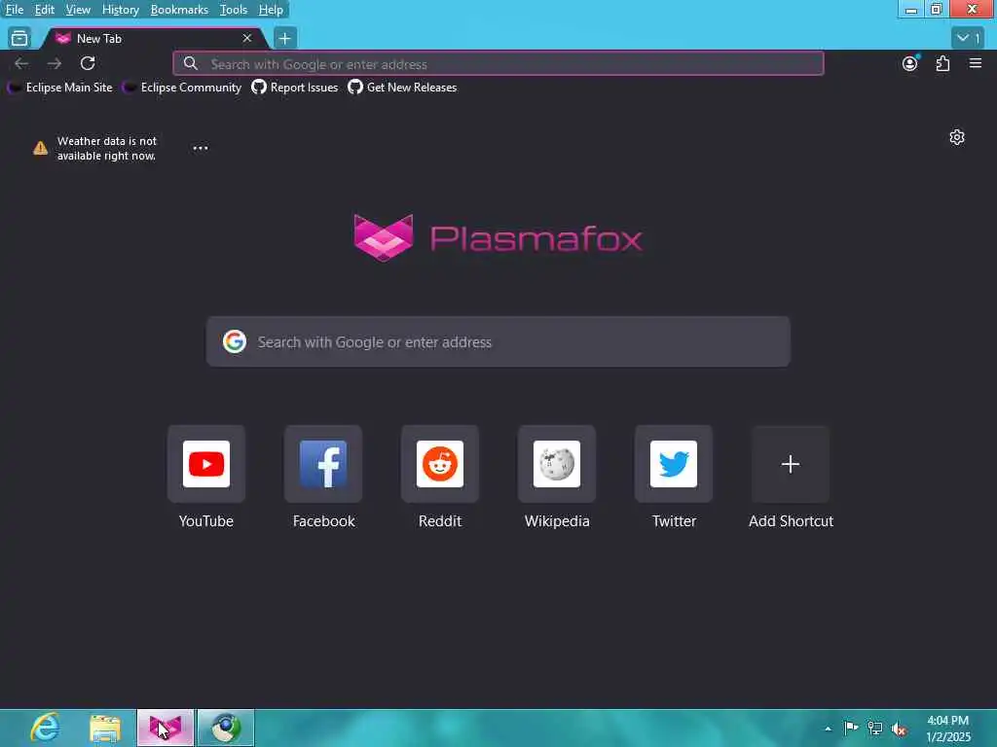Open the Chromium-style browser taskbar icon
Screen dimensions: 997x747
[225, 728]
